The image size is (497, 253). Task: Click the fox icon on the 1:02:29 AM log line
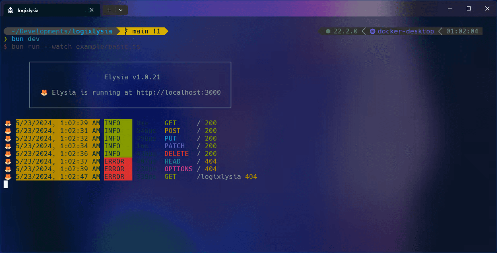pos(8,123)
